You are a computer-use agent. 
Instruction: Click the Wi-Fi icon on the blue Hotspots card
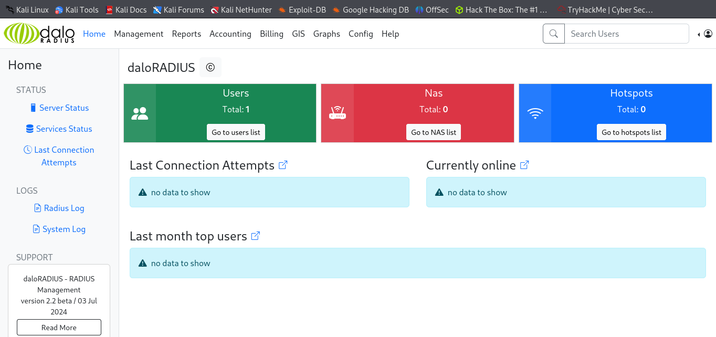(x=535, y=112)
